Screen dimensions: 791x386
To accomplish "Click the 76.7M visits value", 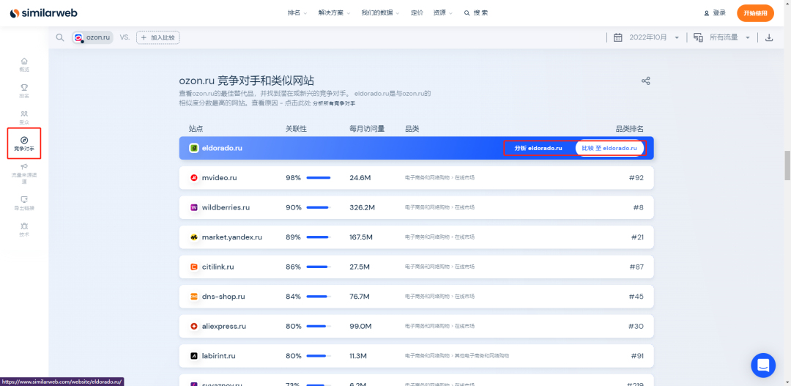I will tap(359, 297).
